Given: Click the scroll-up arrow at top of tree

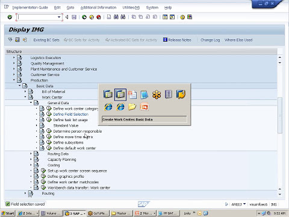Looking at the screenshot, I should (x=280, y=57).
